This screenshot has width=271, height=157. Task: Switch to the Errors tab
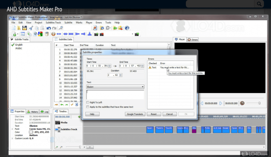pyautogui.click(x=193, y=40)
